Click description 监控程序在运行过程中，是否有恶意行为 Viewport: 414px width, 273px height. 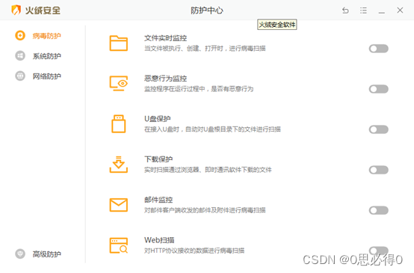199,89
